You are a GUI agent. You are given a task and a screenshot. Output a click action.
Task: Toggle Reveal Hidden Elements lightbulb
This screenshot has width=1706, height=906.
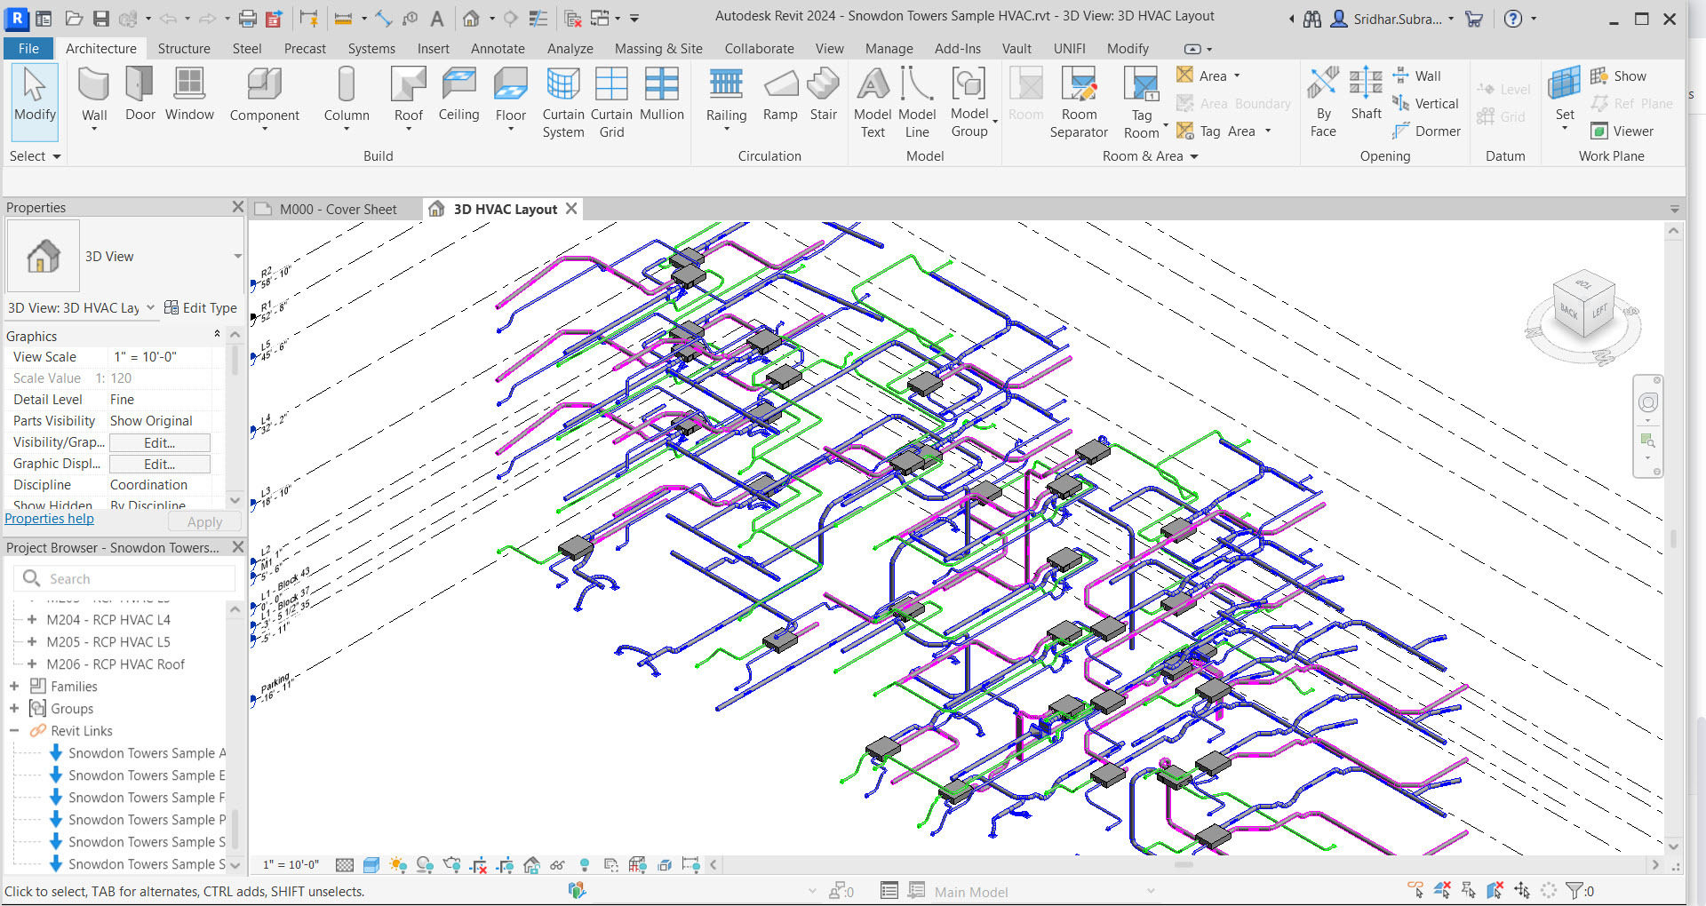pyautogui.click(x=584, y=864)
